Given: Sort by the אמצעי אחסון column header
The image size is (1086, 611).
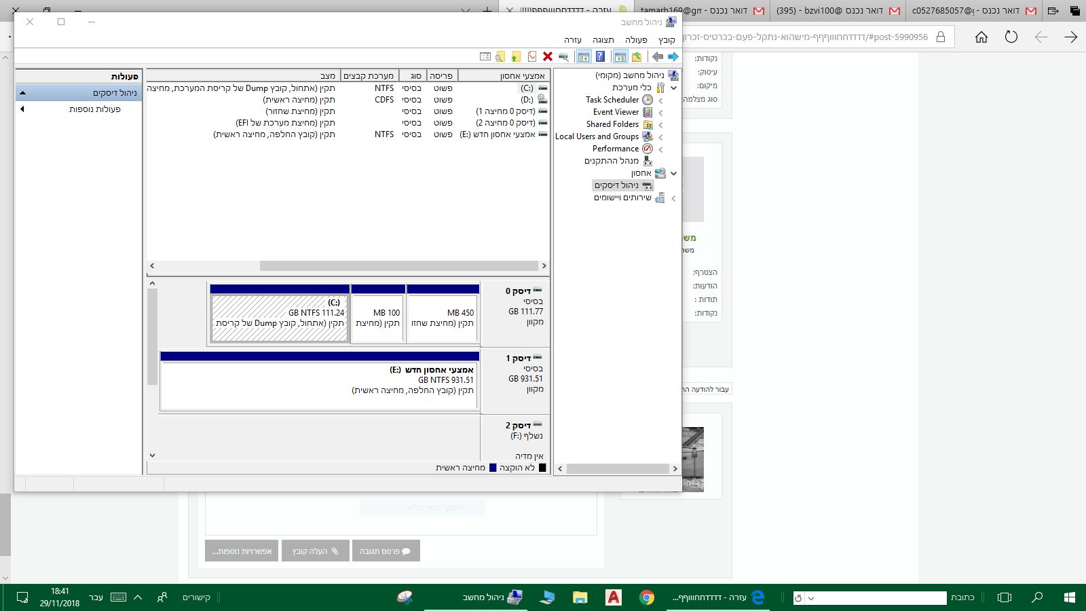Looking at the screenshot, I should coord(504,75).
